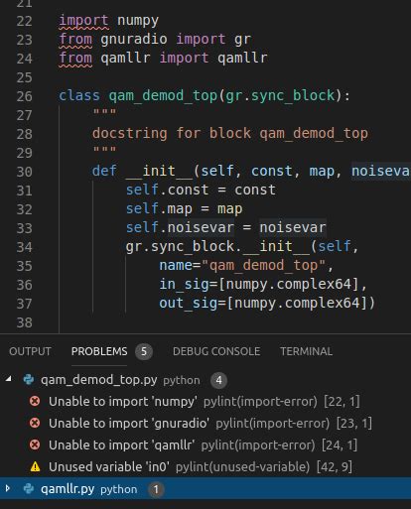Click badge 1 next to qamllr.py
This screenshot has width=411, height=509.
156,489
